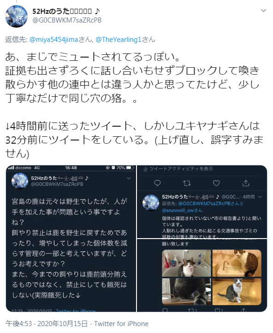The height and width of the screenshot is (333, 273).
Task: View the left attached screenshot image
Action: tap(71, 239)
